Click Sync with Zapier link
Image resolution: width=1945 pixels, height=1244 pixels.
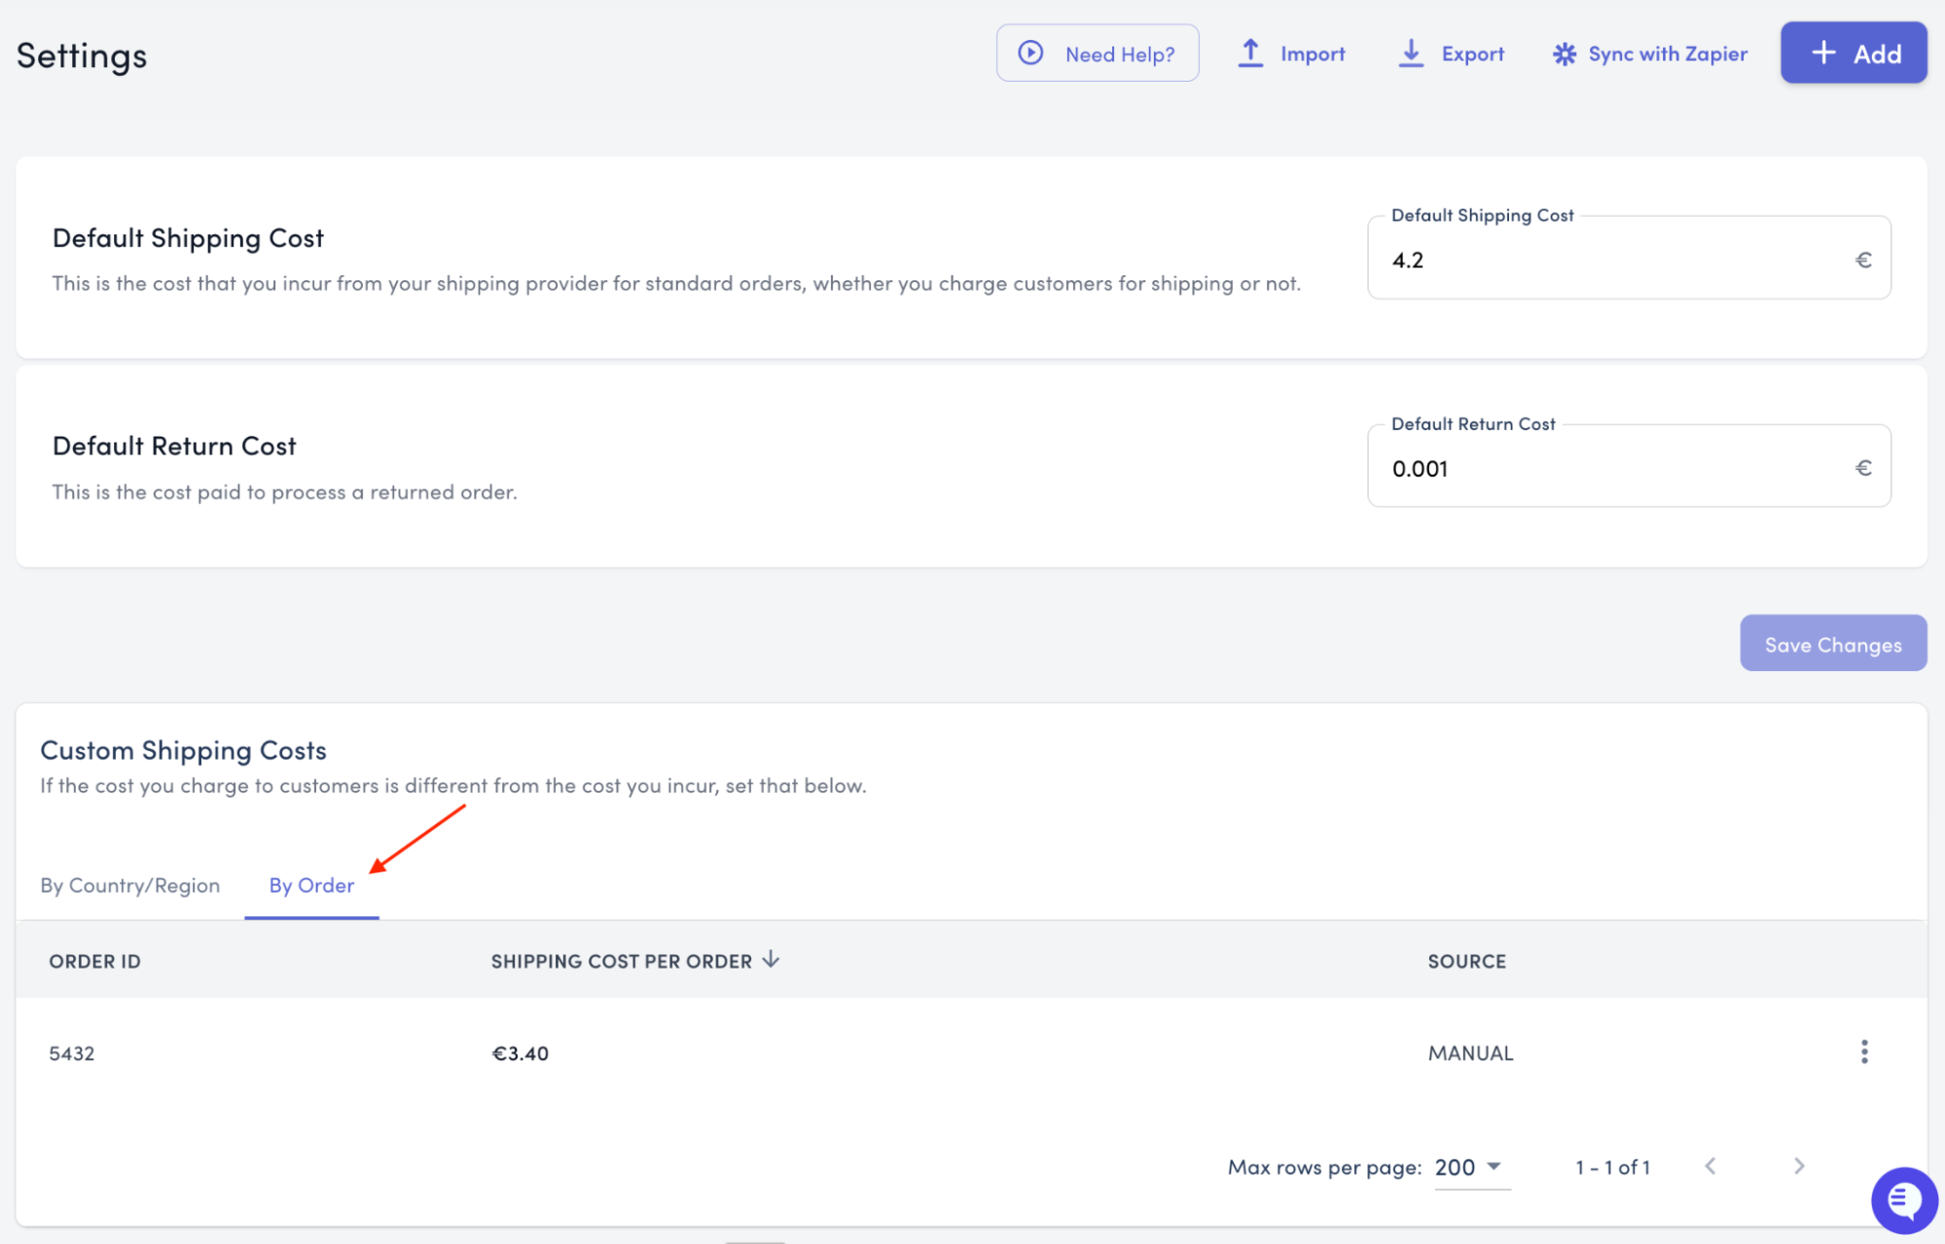(1667, 54)
